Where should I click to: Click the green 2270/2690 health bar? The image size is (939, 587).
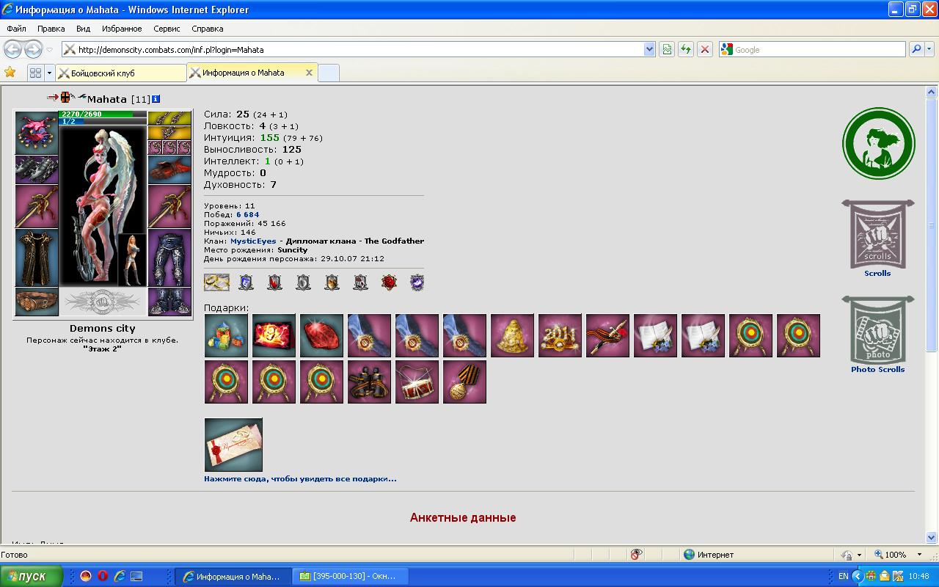click(x=103, y=114)
